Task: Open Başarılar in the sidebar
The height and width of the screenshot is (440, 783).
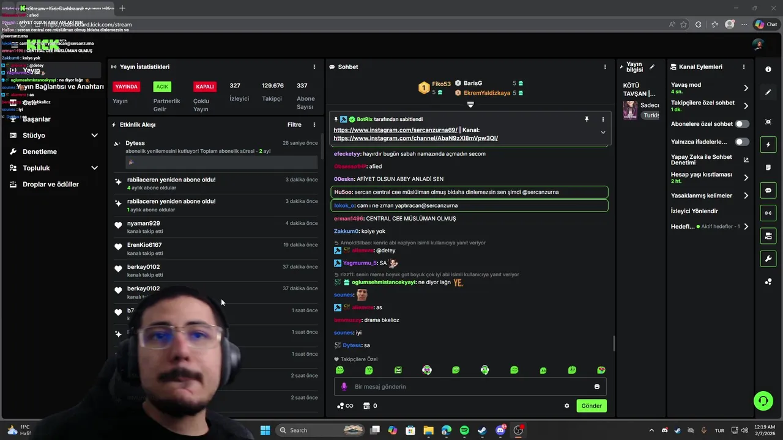Action: pyautogui.click(x=37, y=119)
